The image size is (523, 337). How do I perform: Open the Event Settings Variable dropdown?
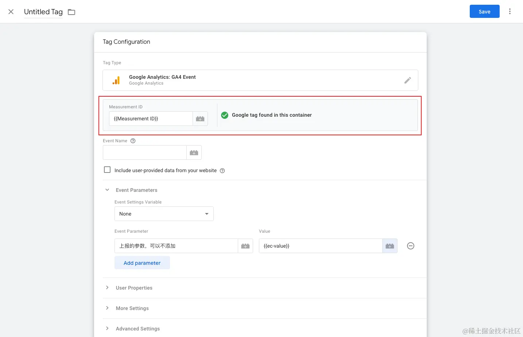point(164,214)
